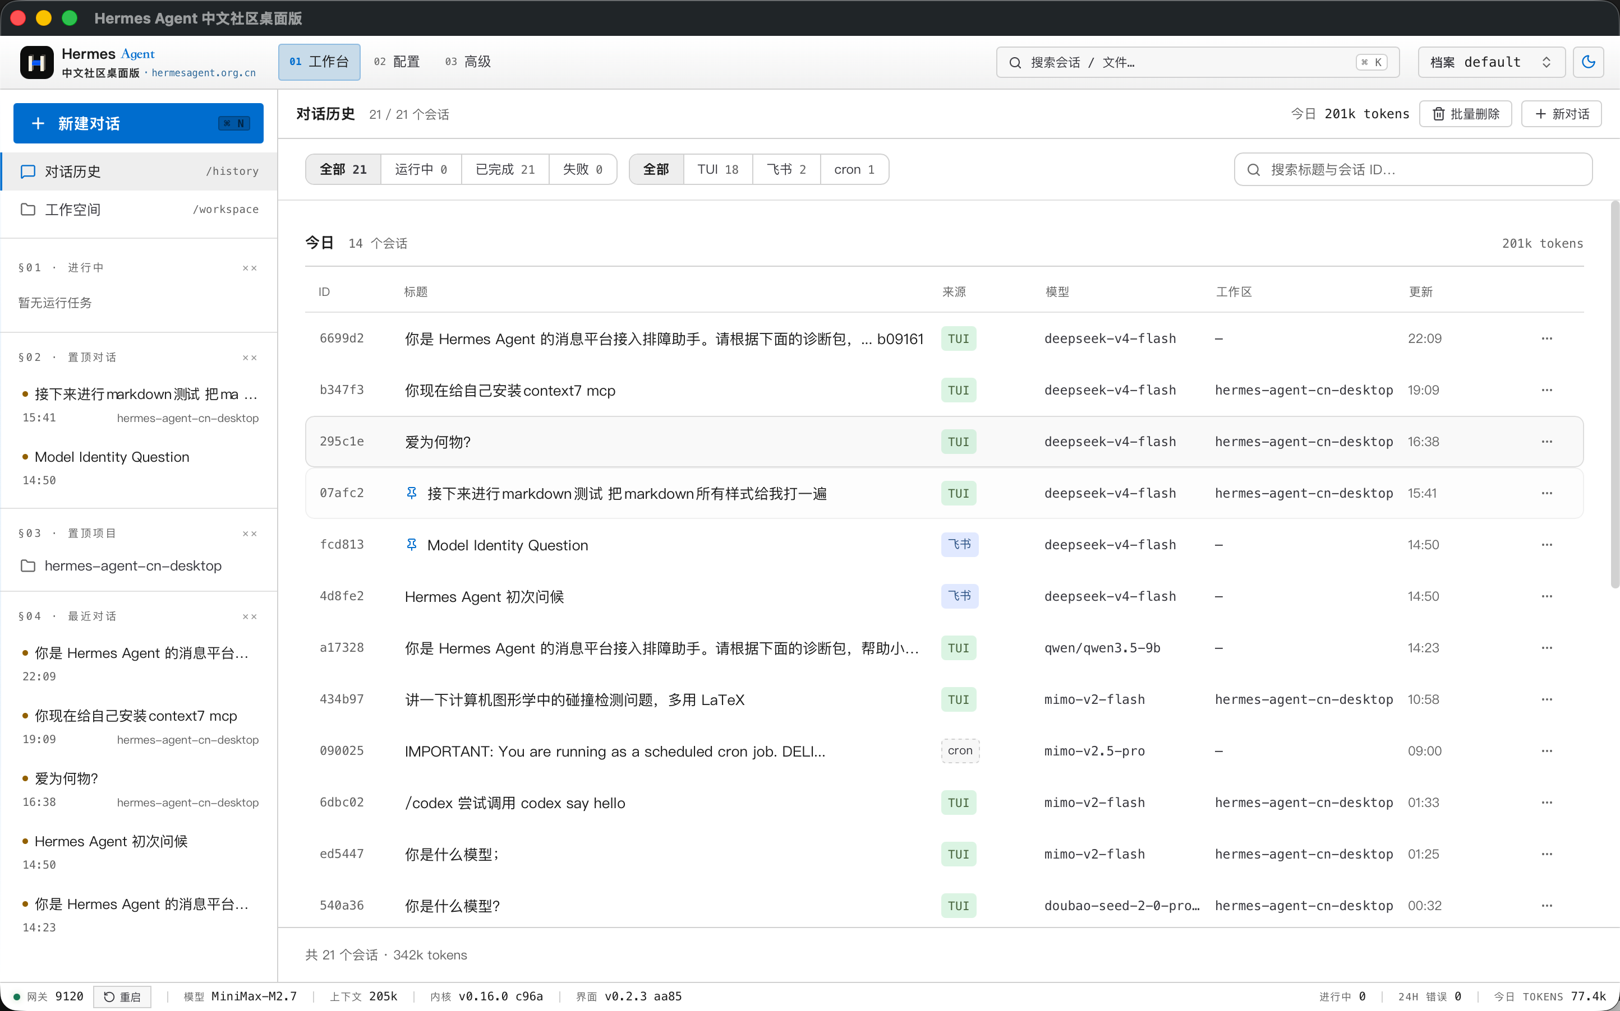Click the 24H 错误 status bar entry

(1429, 996)
